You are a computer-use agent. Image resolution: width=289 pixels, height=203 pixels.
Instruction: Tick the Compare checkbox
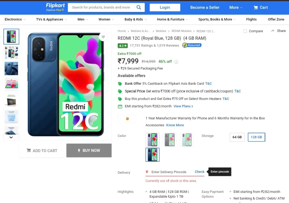coord(245,31)
